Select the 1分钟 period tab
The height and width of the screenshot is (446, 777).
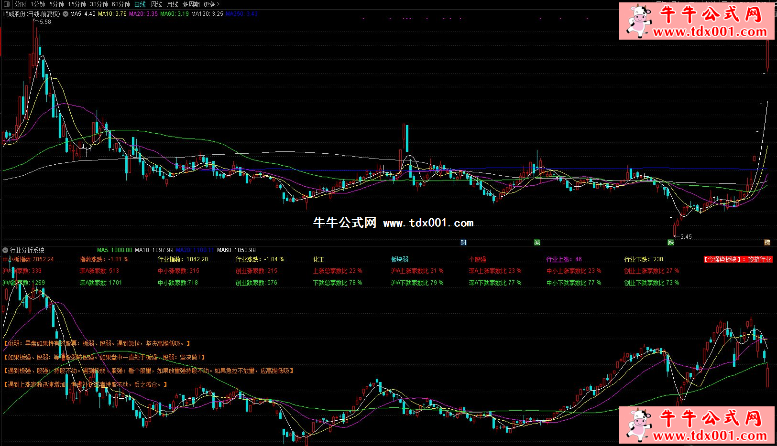pyautogui.click(x=38, y=4)
